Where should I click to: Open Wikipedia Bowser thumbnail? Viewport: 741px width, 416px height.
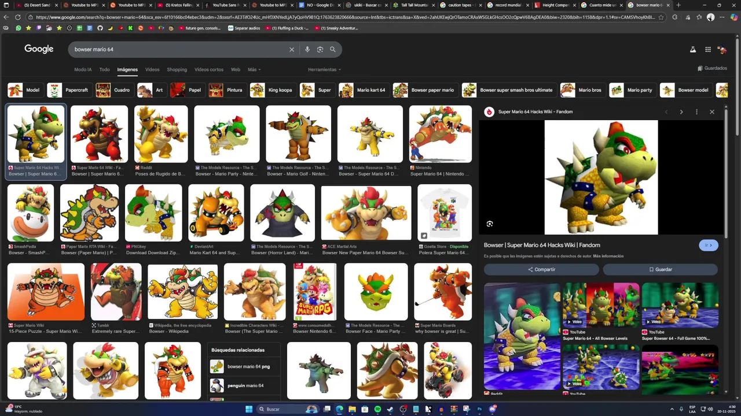click(183, 292)
